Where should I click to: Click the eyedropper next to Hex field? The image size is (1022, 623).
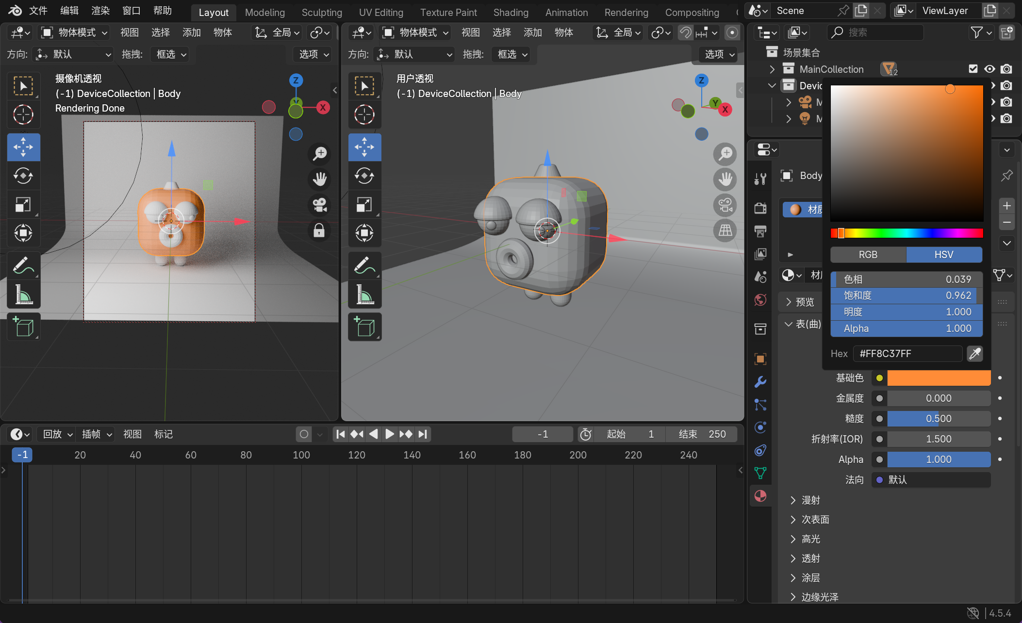click(x=974, y=354)
